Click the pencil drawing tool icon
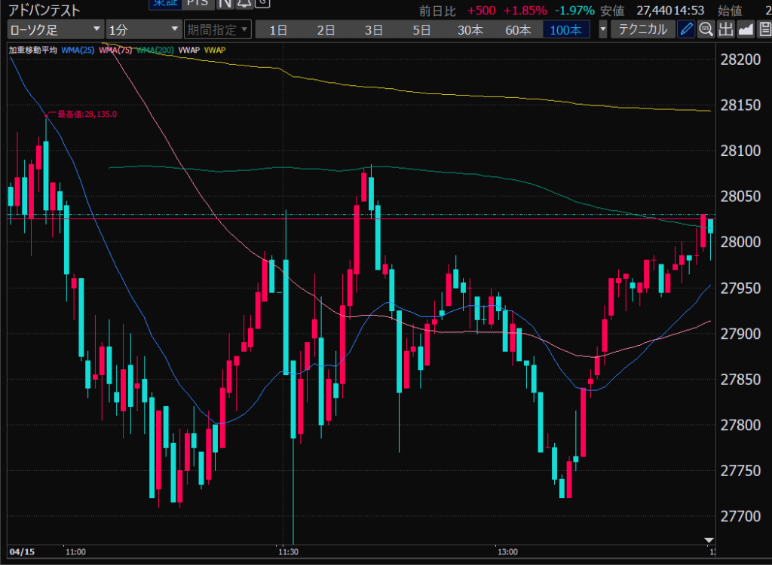Screen dimensions: 772x565 [685, 30]
